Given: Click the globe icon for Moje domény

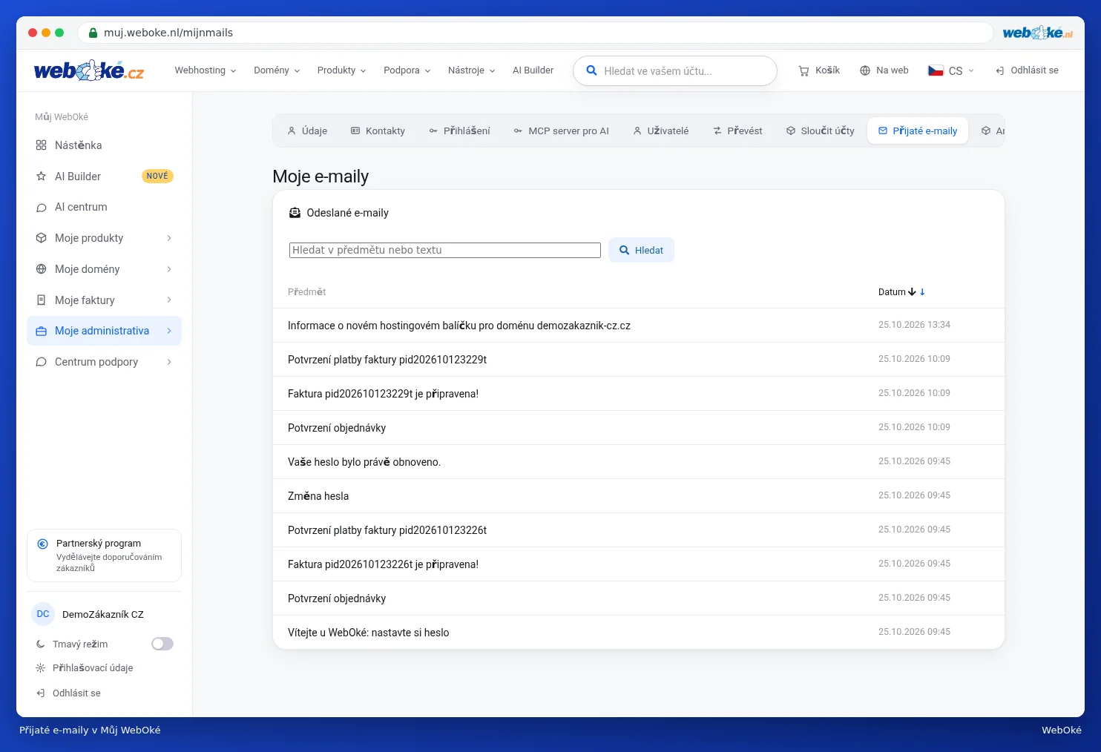Looking at the screenshot, I should click(42, 269).
